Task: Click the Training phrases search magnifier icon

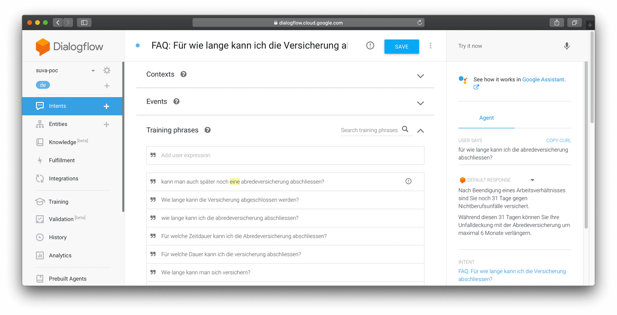Action: click(x=405, y=129)
